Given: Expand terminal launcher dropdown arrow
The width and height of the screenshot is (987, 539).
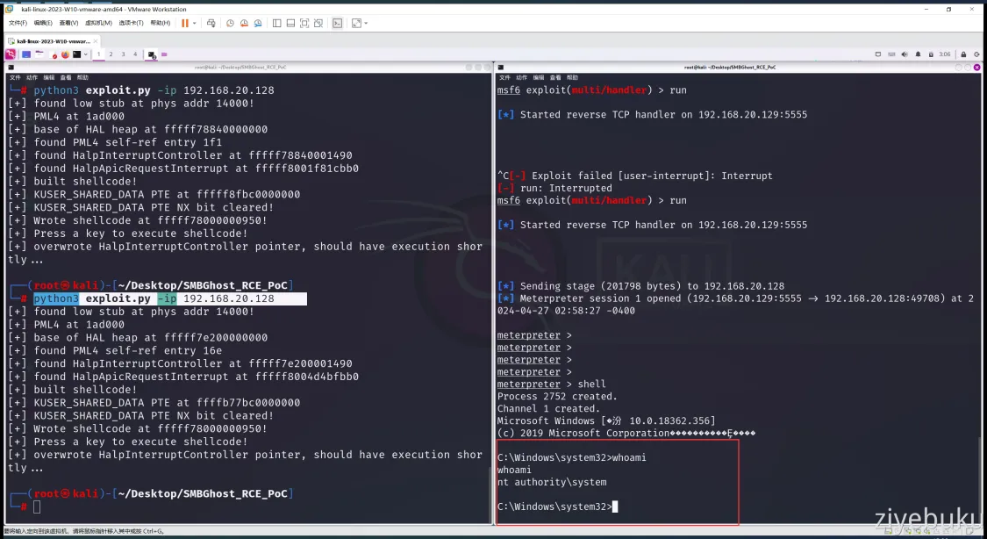Looking at the screenshot, I should pyautogui.click(x=86, y=54).
